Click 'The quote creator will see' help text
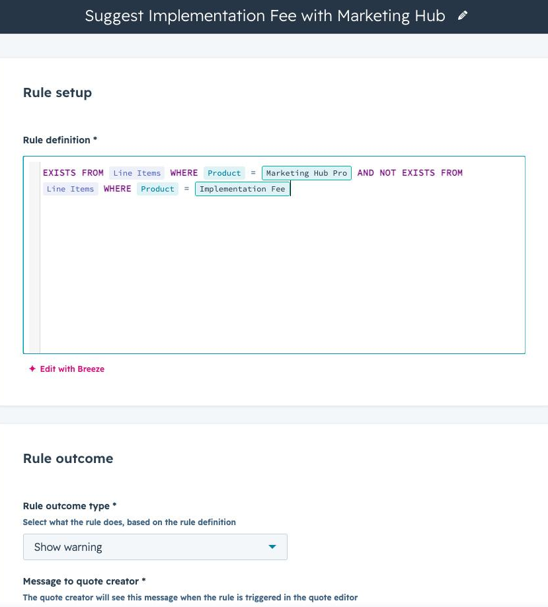Screen dimensions: 548x607 click(x=190, y=597)
